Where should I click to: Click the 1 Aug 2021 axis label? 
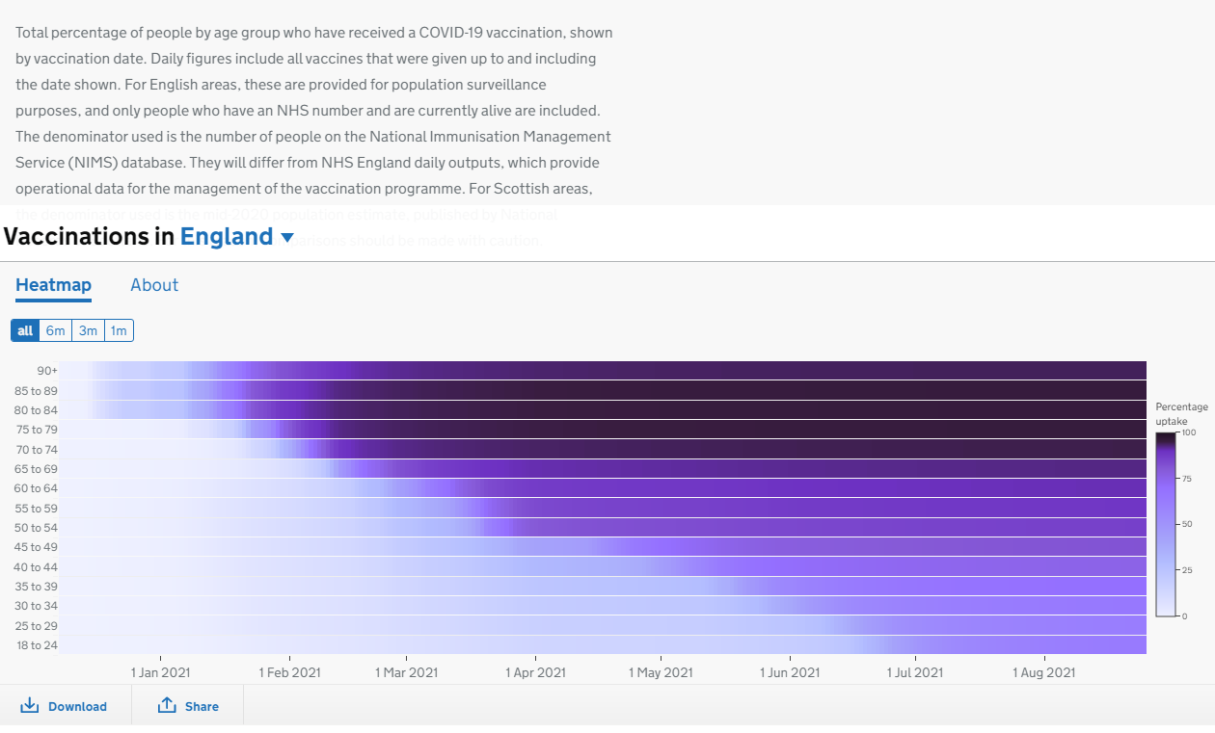coord(1043,672)
